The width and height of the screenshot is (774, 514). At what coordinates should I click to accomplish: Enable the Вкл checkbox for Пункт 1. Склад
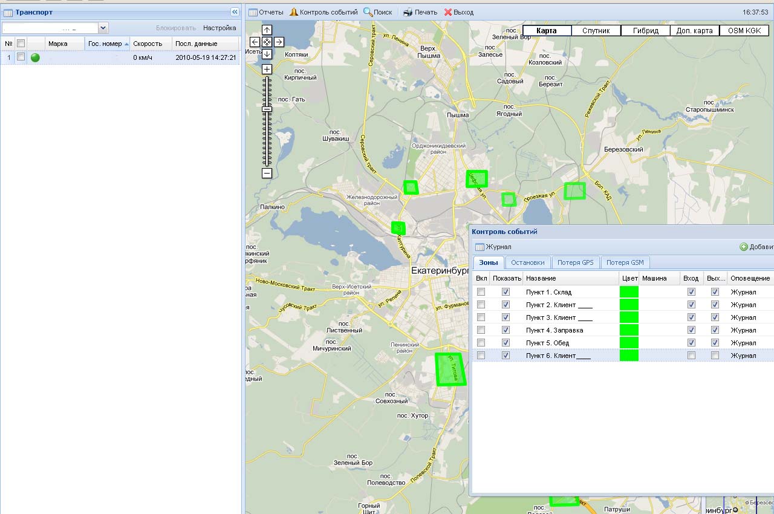tap(481, 292)
